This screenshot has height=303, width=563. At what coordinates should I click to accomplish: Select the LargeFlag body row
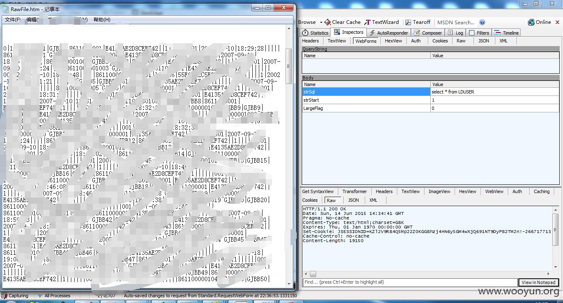point(431,108)
